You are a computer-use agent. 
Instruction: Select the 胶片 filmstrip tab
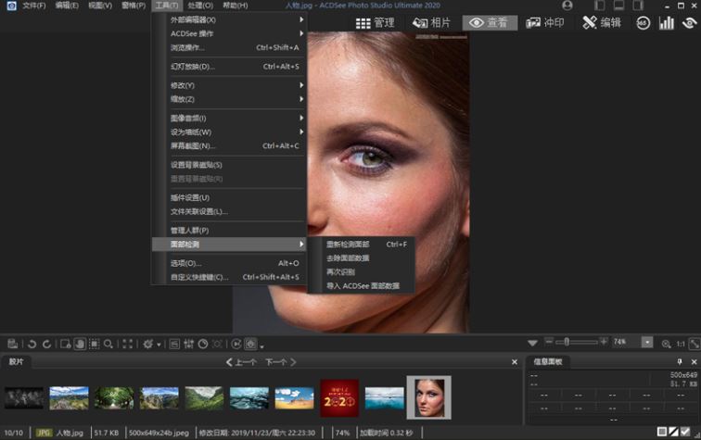[16, 362]
